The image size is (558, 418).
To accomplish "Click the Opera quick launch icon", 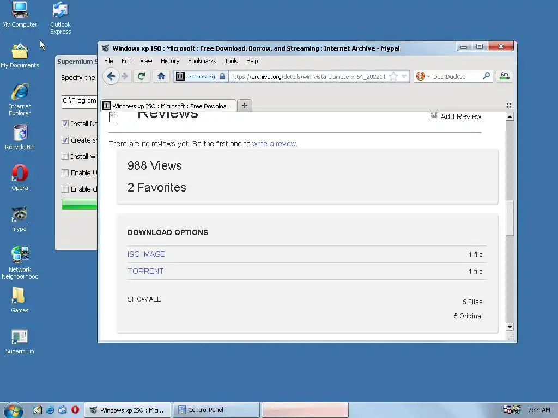I will pos(75,410).
